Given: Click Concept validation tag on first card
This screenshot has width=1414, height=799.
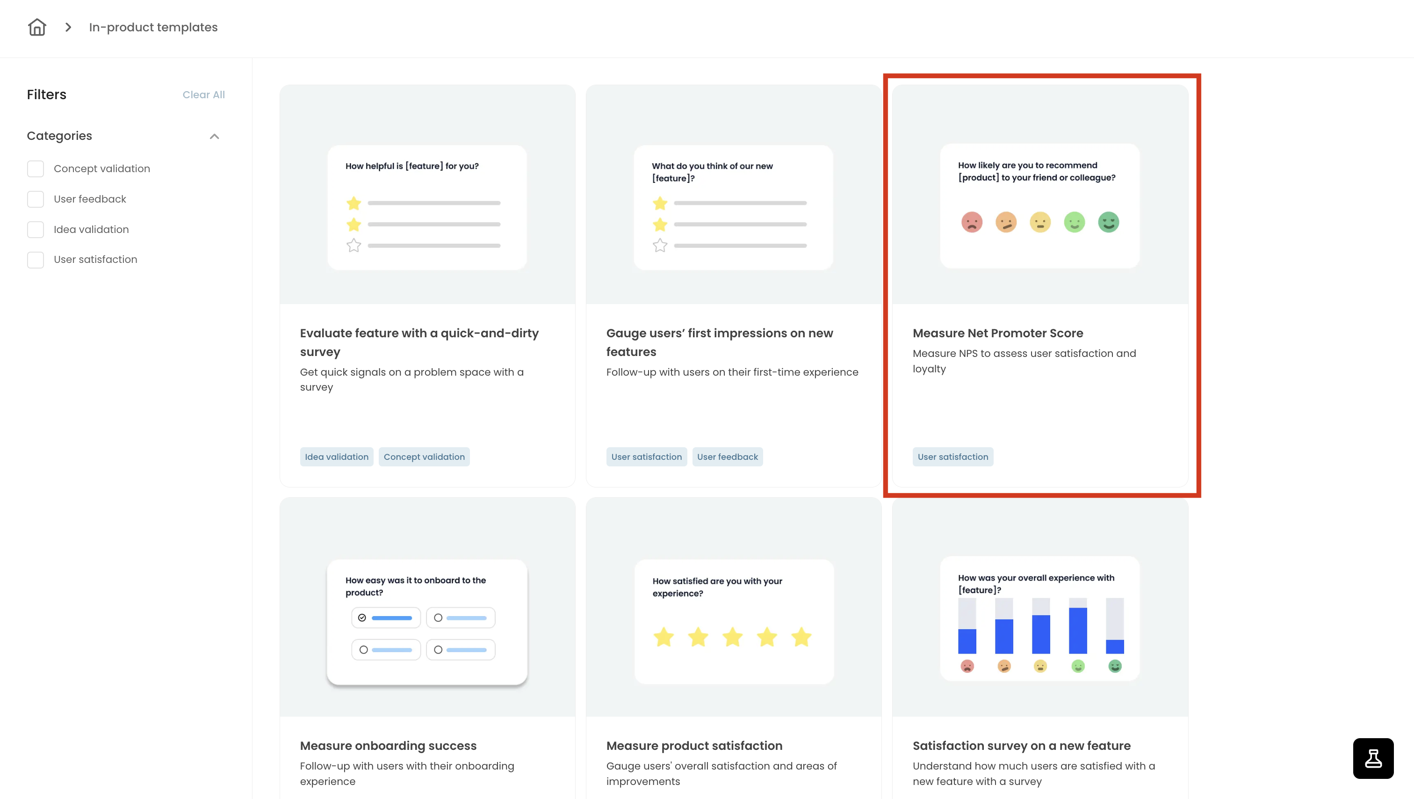Looking at the screenshot, I should click(424, 457).
